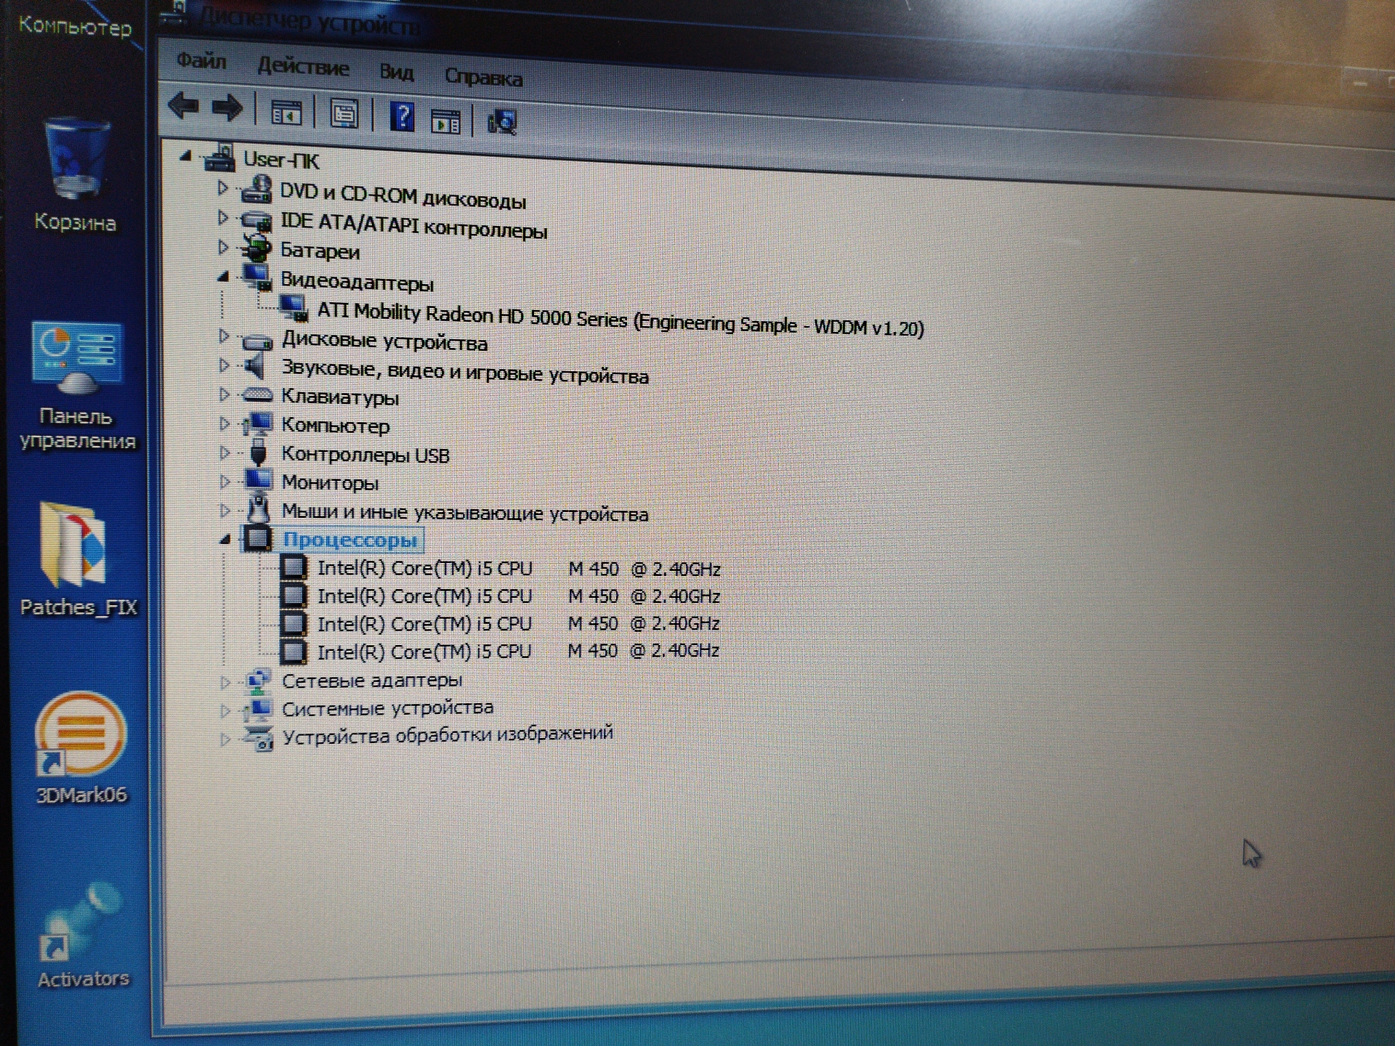Click the Видеоадаптеры display icon
1395x1046 pixels.
256,277
